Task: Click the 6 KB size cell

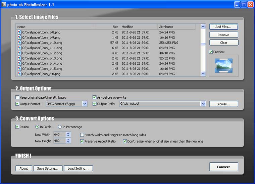Action: click(x=115, y=48)
